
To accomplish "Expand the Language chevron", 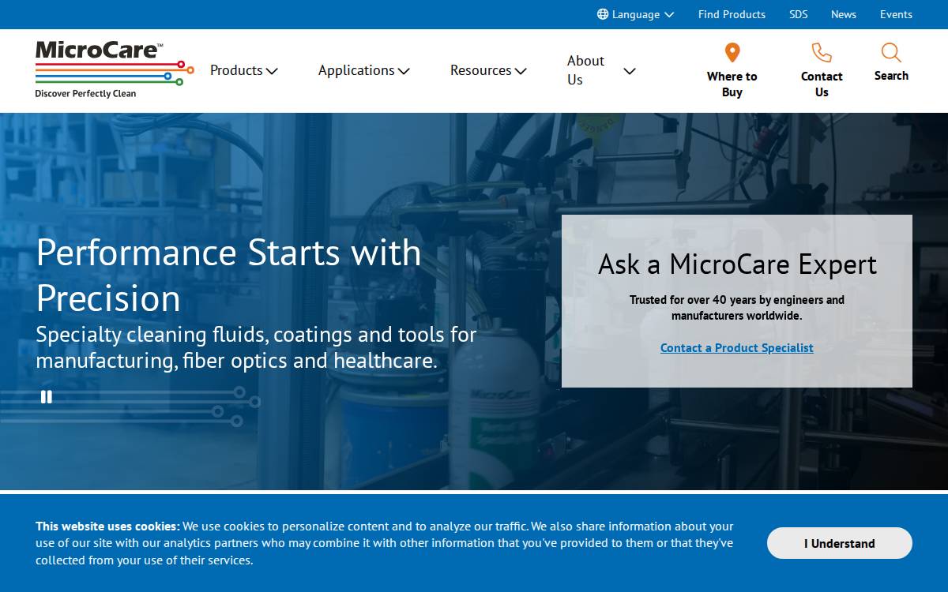I will pyautogui.click(x=669, y=14).
